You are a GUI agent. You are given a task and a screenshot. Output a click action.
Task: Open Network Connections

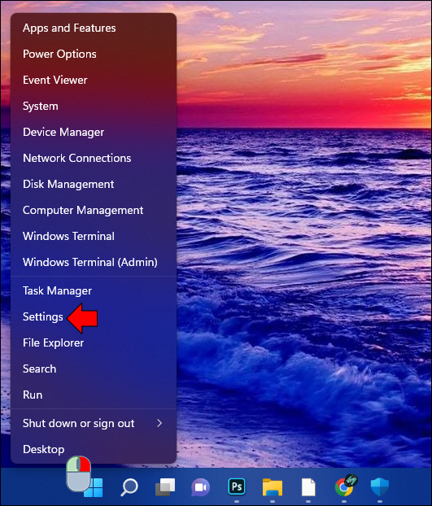click(x=94, y=158)
